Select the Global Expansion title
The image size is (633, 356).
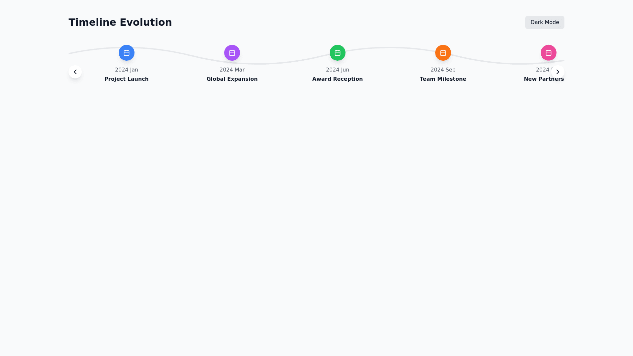(x=232, y=79)
